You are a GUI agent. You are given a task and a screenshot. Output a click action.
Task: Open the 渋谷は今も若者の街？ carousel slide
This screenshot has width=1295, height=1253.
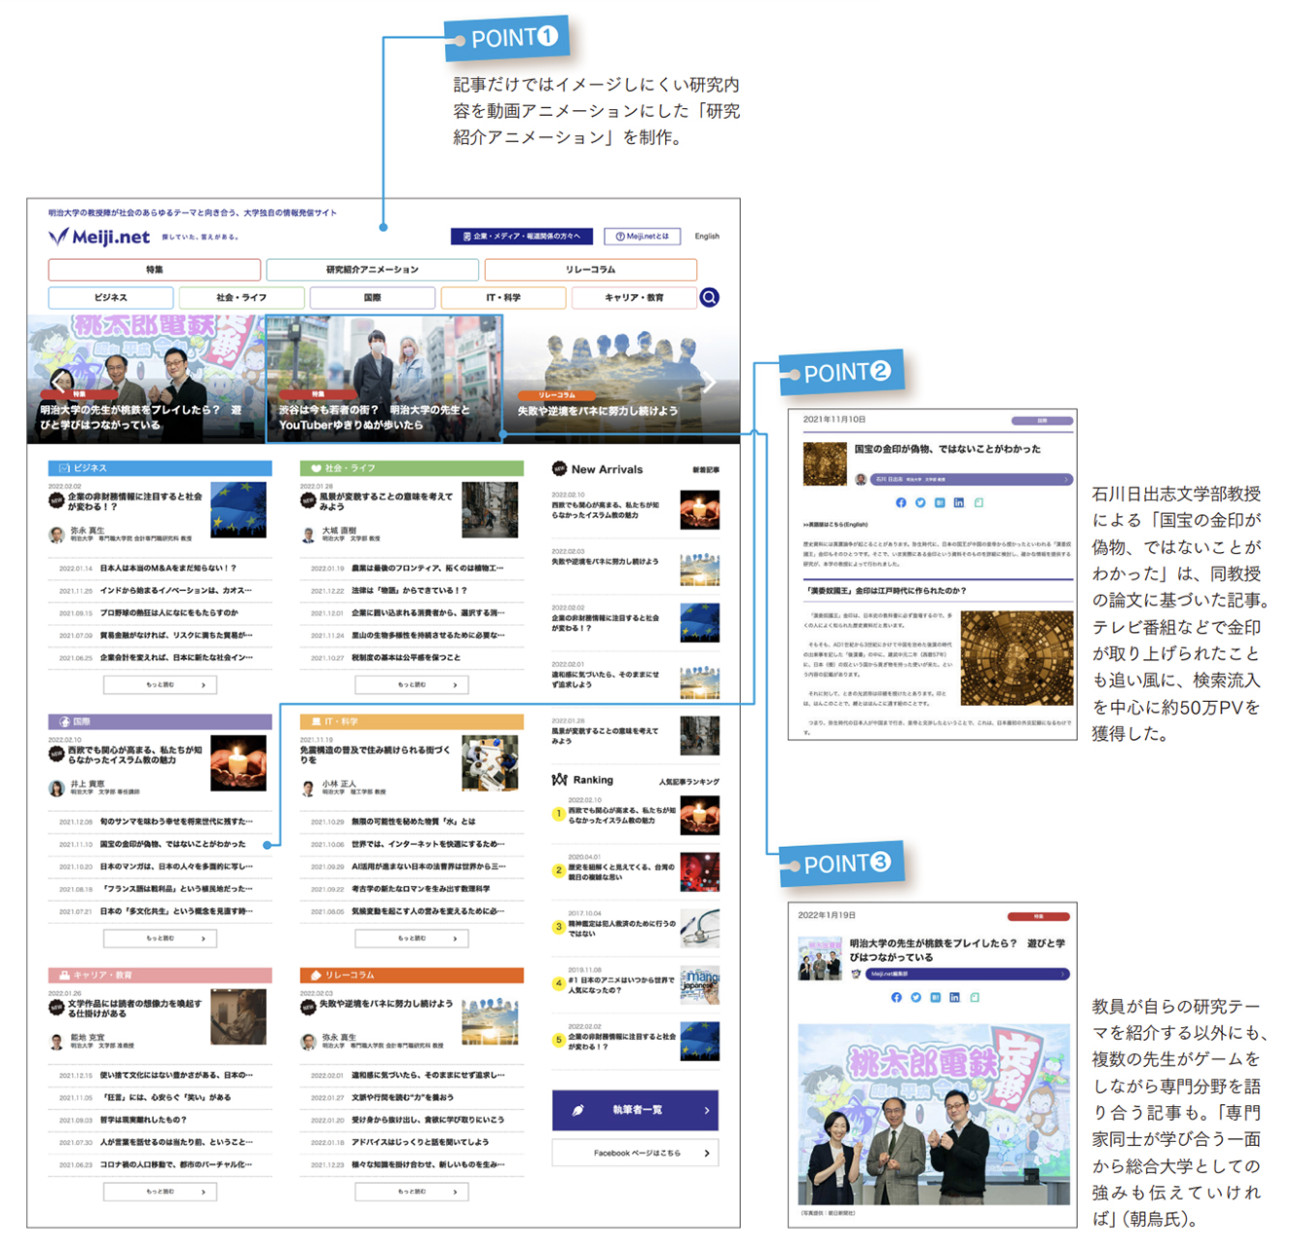coord(385,379)
